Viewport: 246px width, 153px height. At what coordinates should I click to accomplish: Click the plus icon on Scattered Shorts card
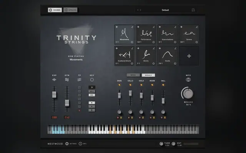pos(117,49)
